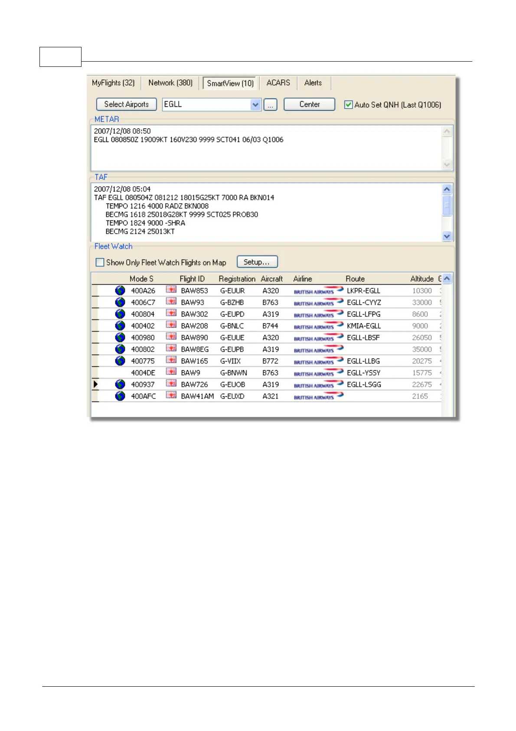
Task: Go to the ACARS tab
Action: tap(278, 83)
